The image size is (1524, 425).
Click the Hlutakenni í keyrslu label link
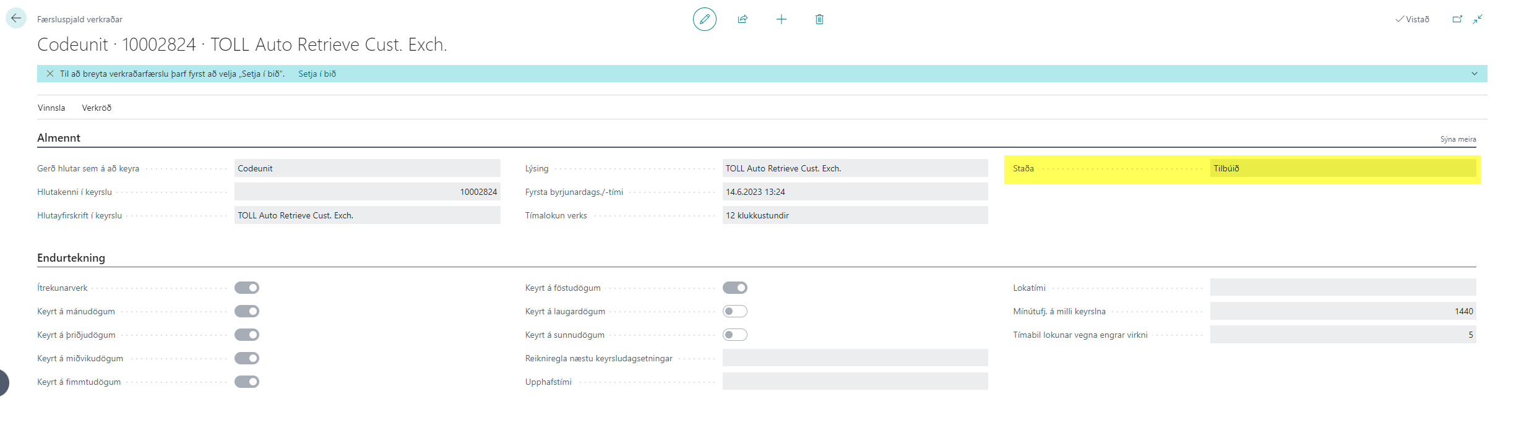pyautogui.click(x=74, y=192)
